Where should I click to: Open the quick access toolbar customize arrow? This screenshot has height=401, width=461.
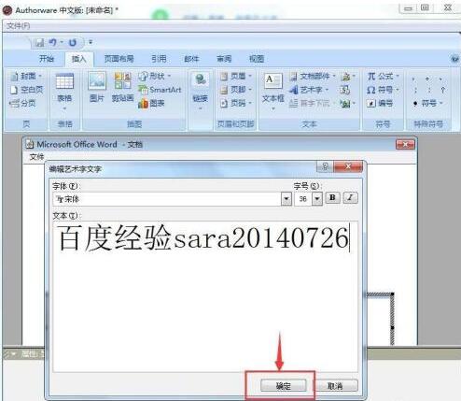click(91, 42)
